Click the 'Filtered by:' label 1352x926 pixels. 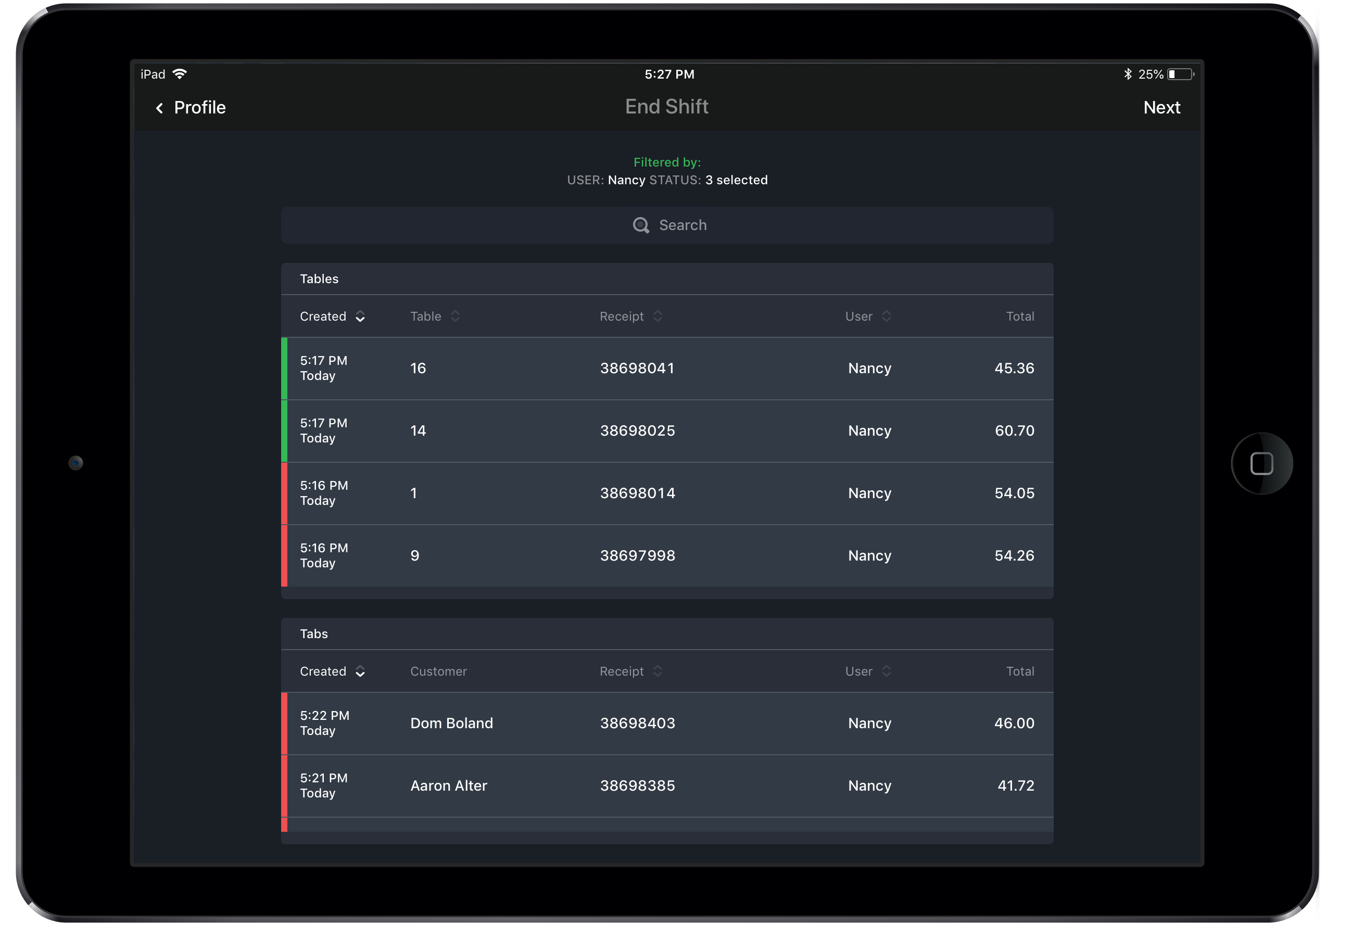pyautogui.click(x=667, y=162)
